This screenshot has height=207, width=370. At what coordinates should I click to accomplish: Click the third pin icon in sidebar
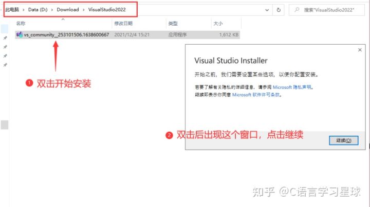[x=5, y=56]
